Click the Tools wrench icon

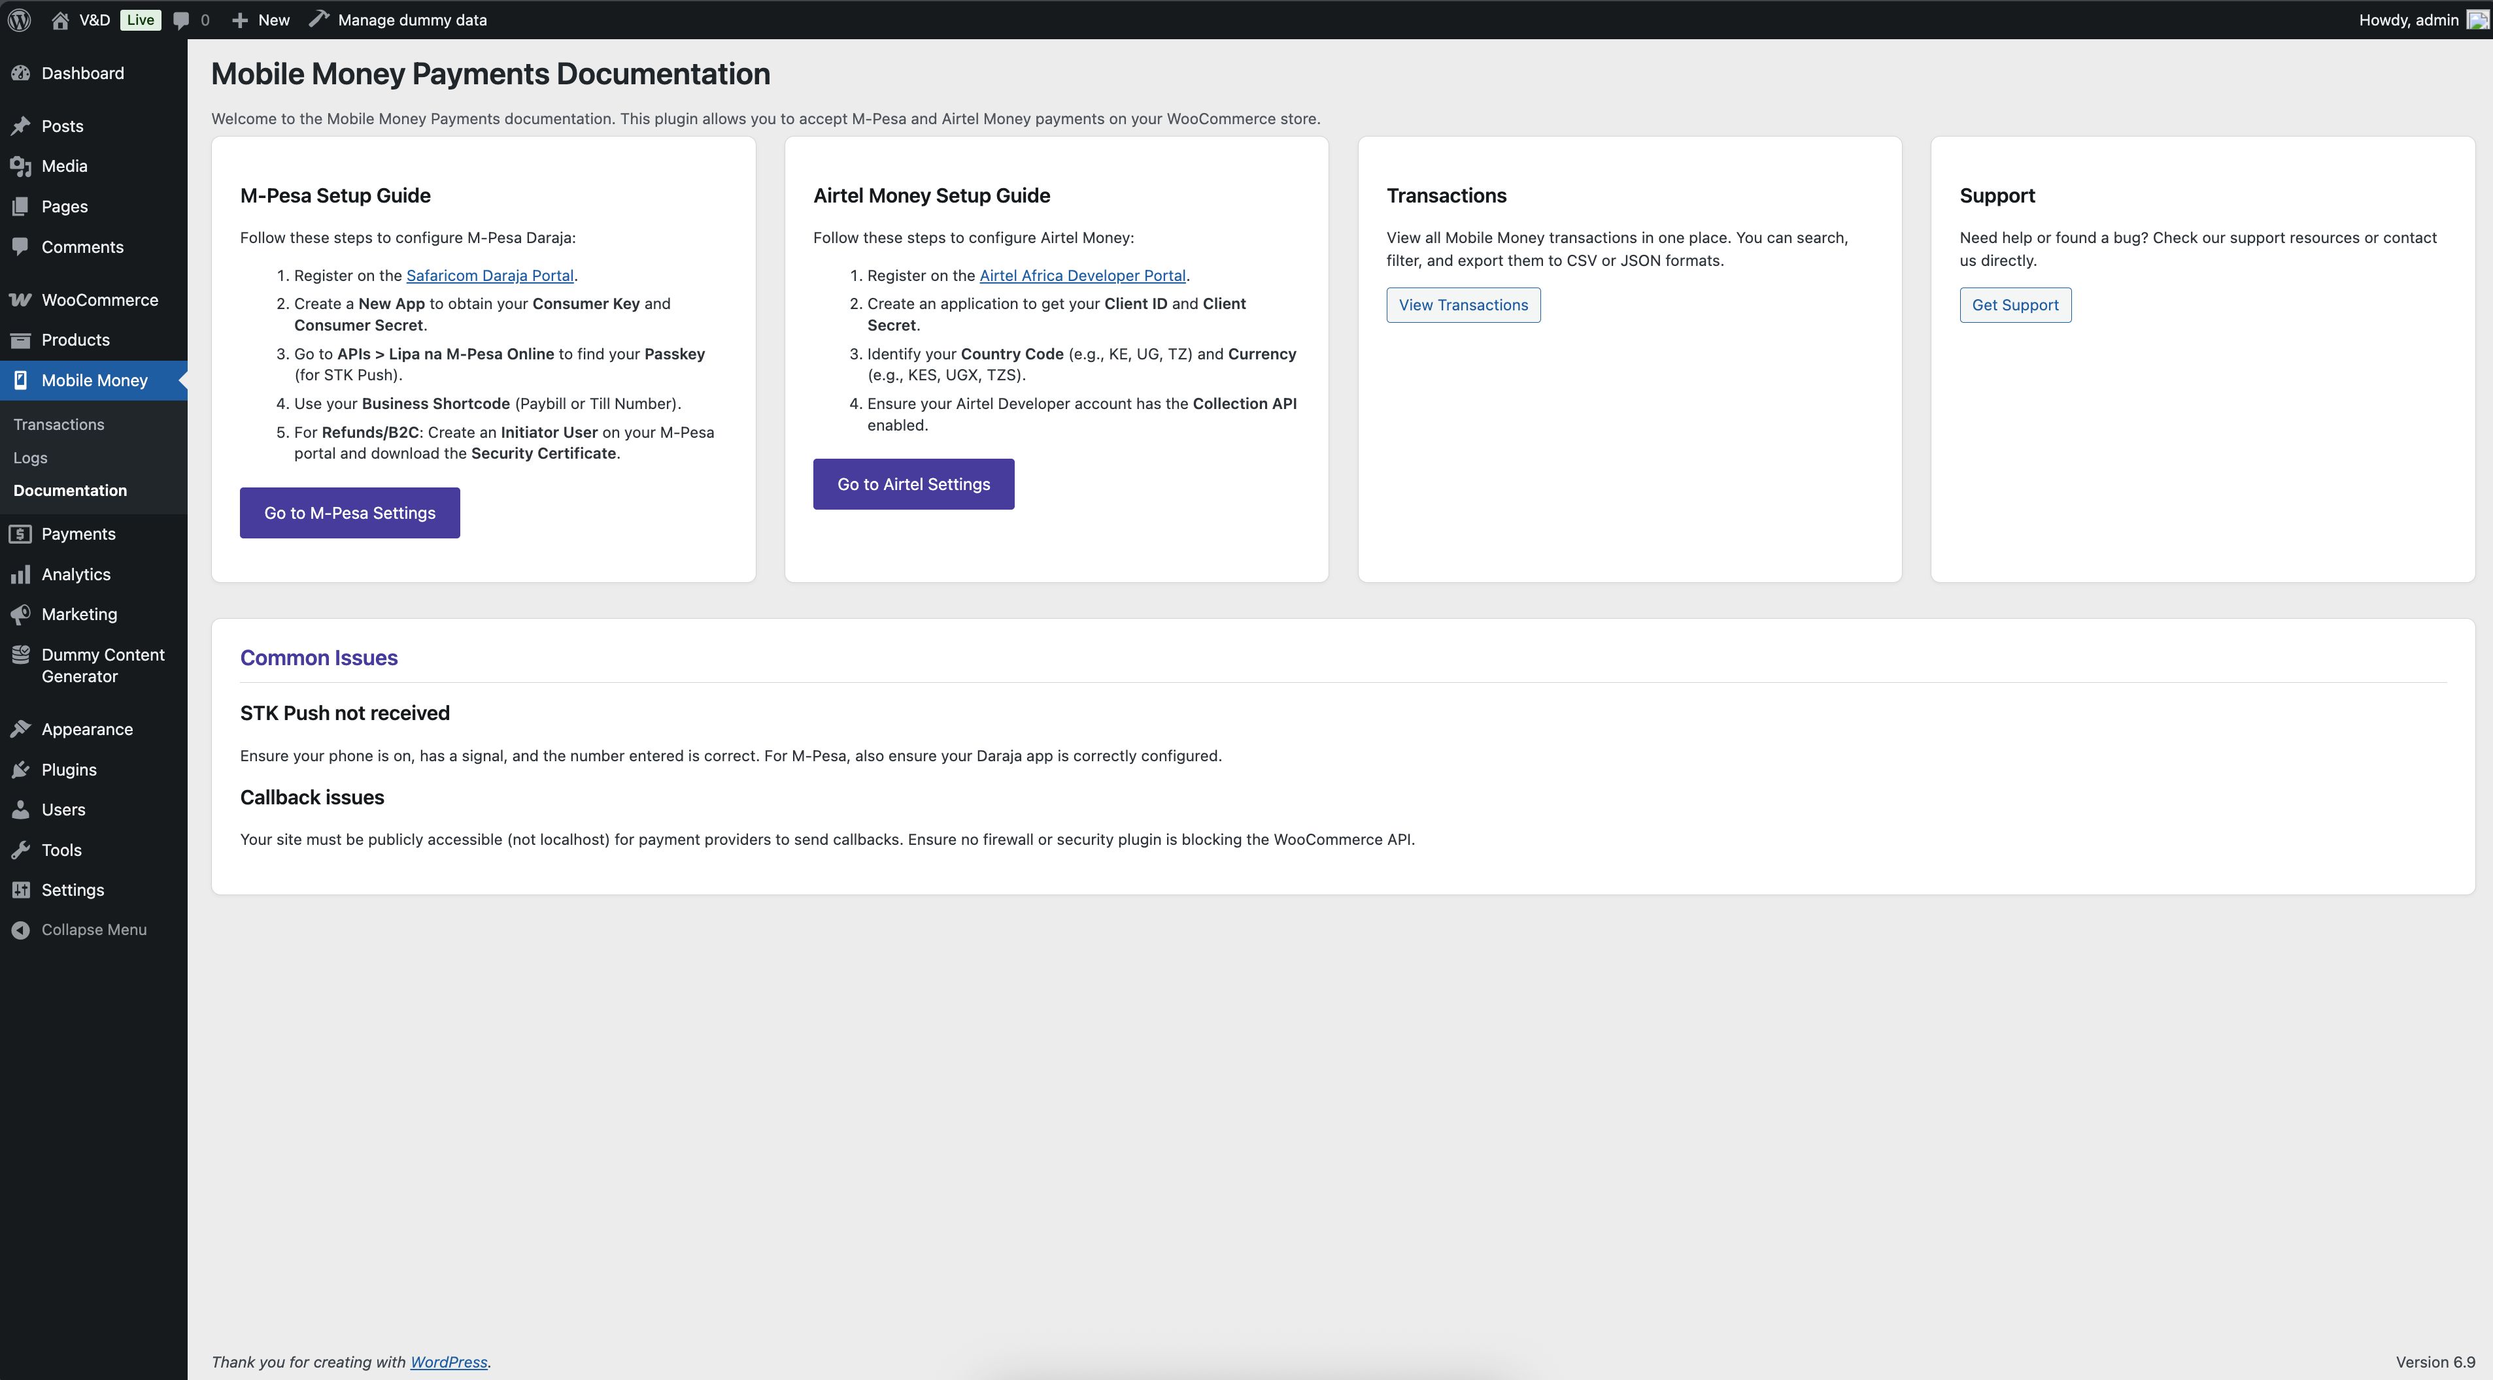pos(20,850)
